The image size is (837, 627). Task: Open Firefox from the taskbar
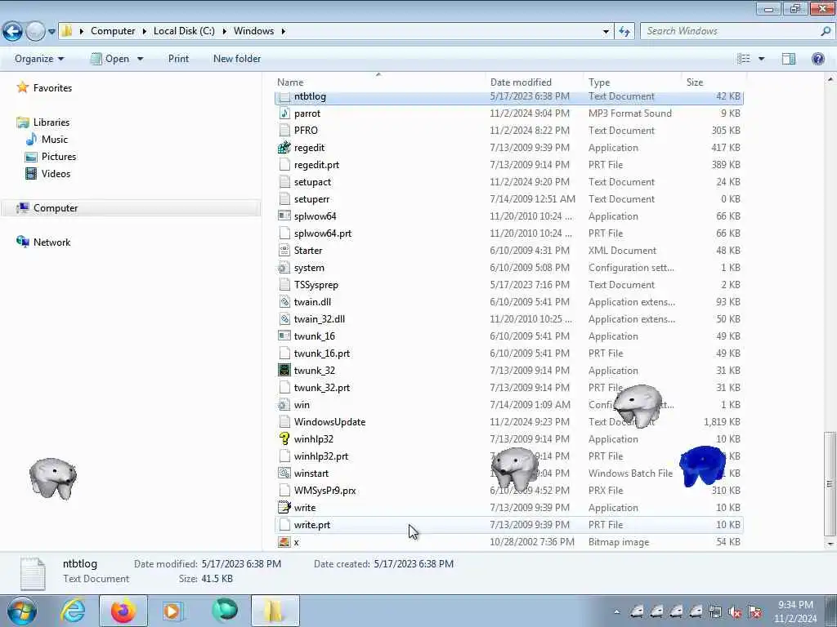(x=123, y=611)
